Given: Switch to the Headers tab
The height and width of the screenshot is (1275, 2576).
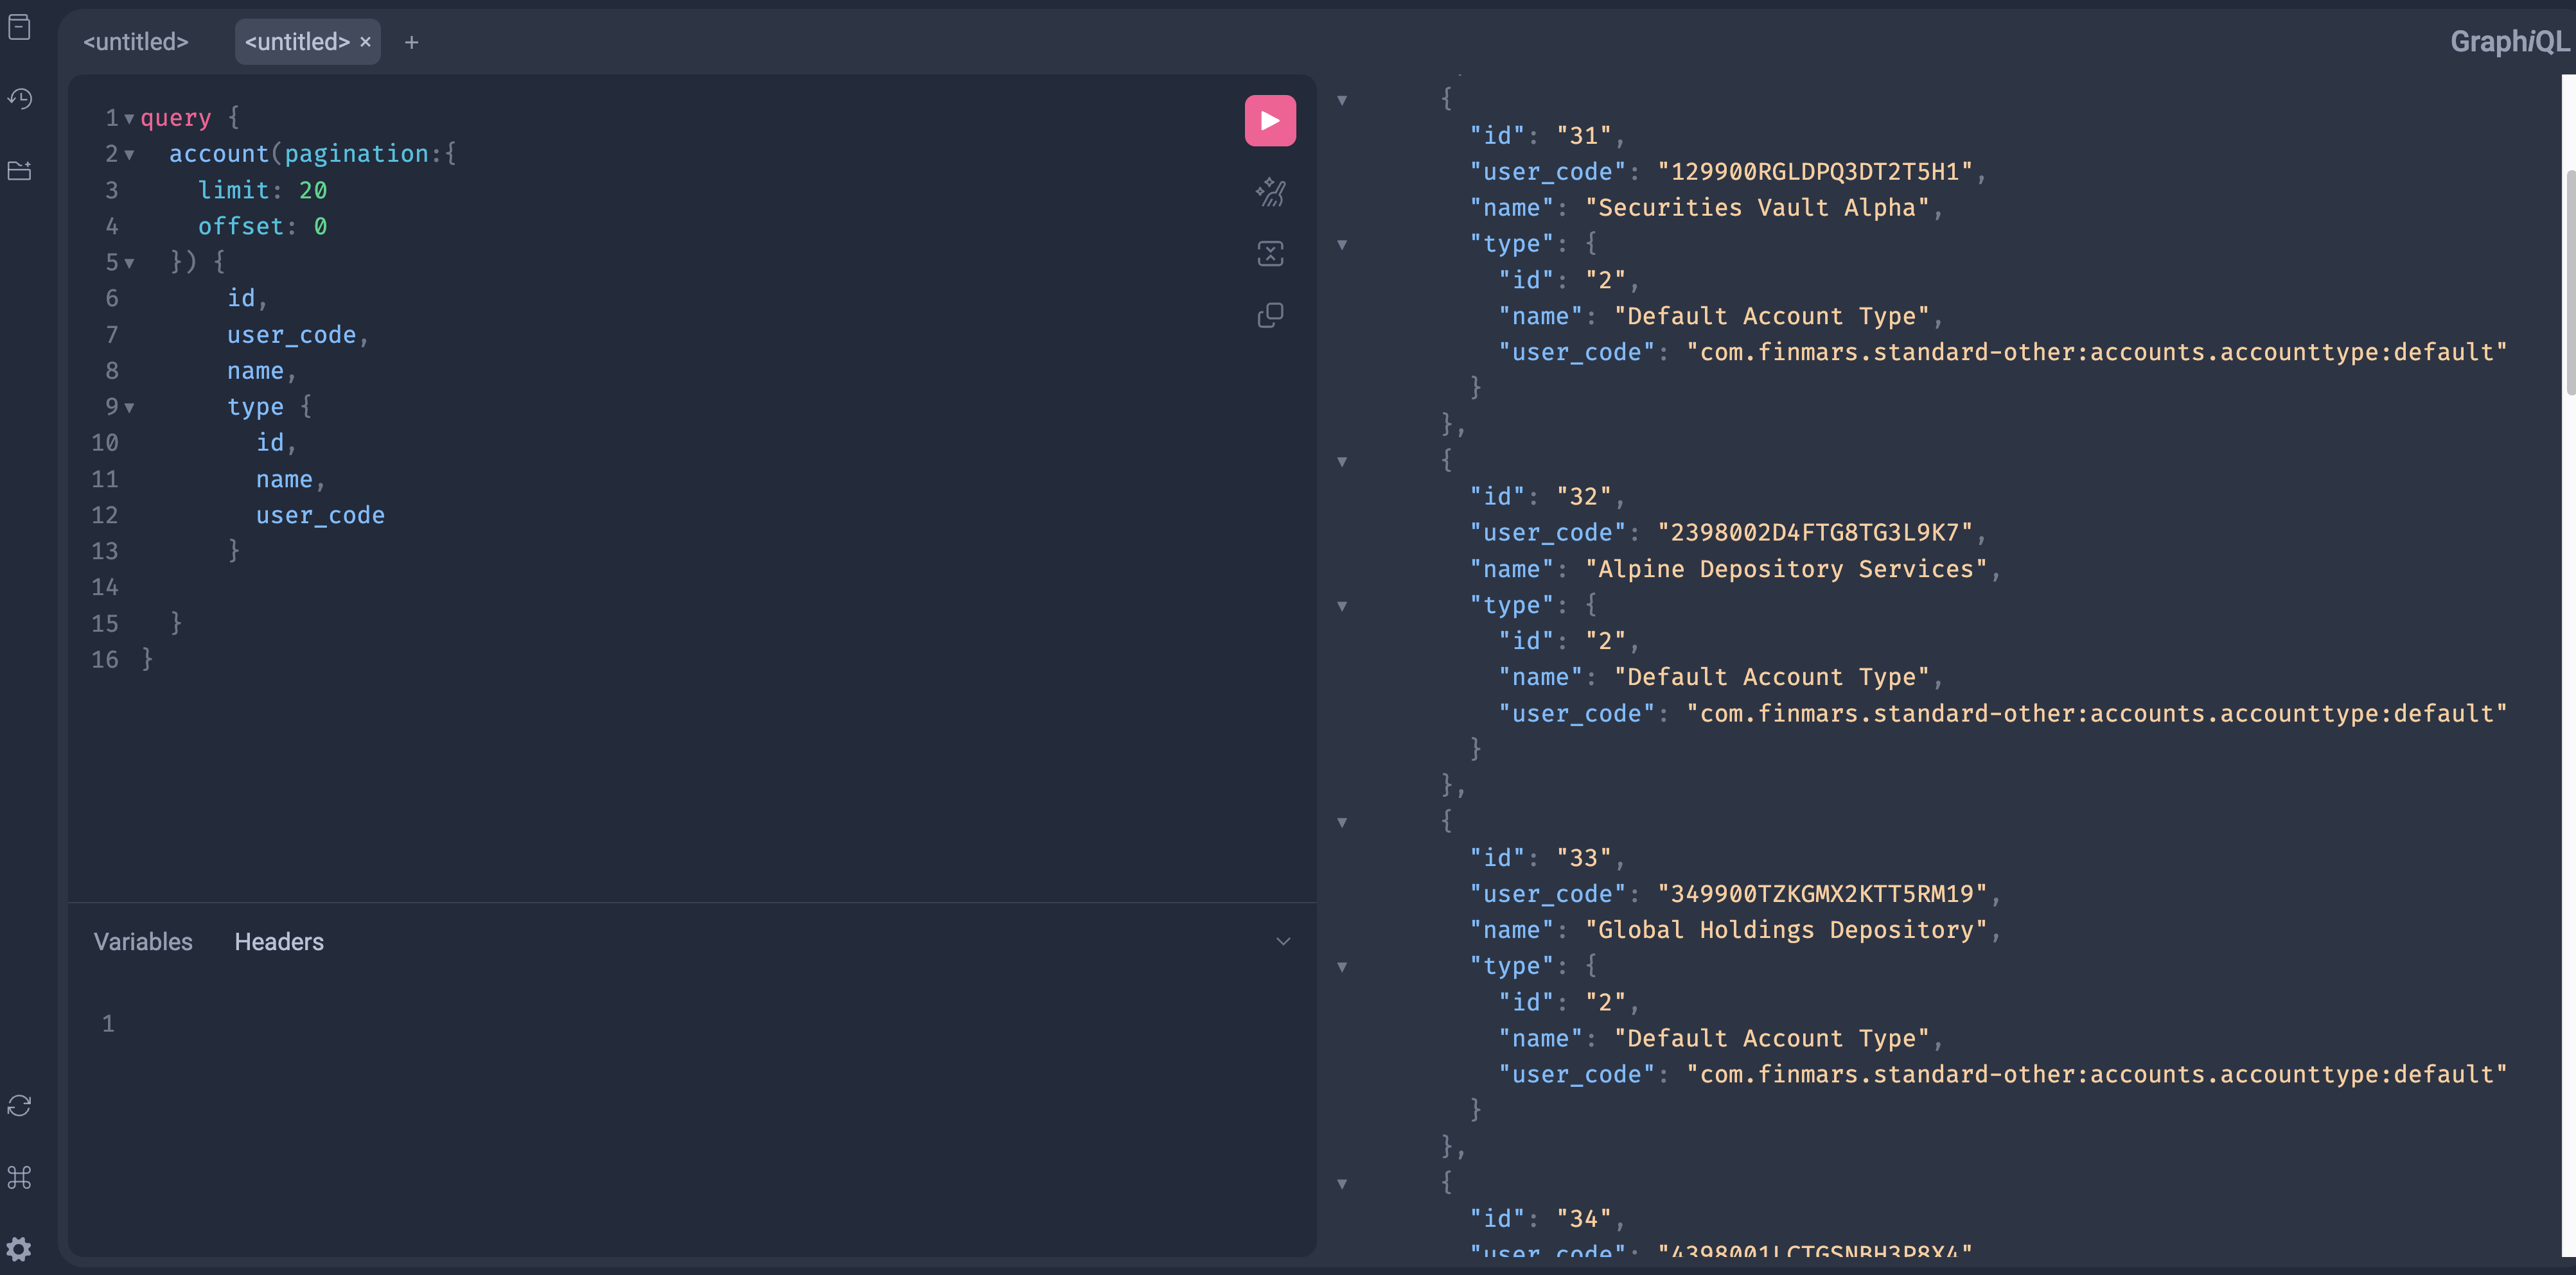Looking at the screenshot, I should 279,941.
